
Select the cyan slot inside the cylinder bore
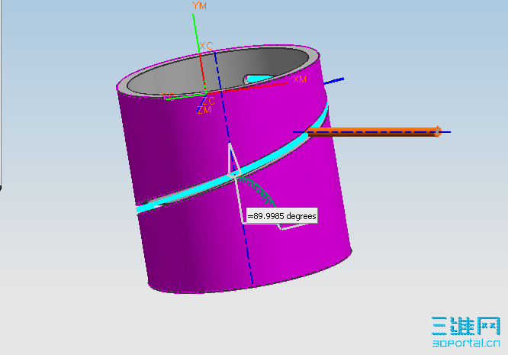point(259,79)
